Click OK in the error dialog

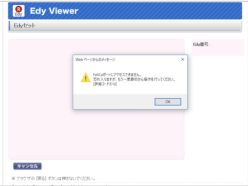[x=168, y=102]
